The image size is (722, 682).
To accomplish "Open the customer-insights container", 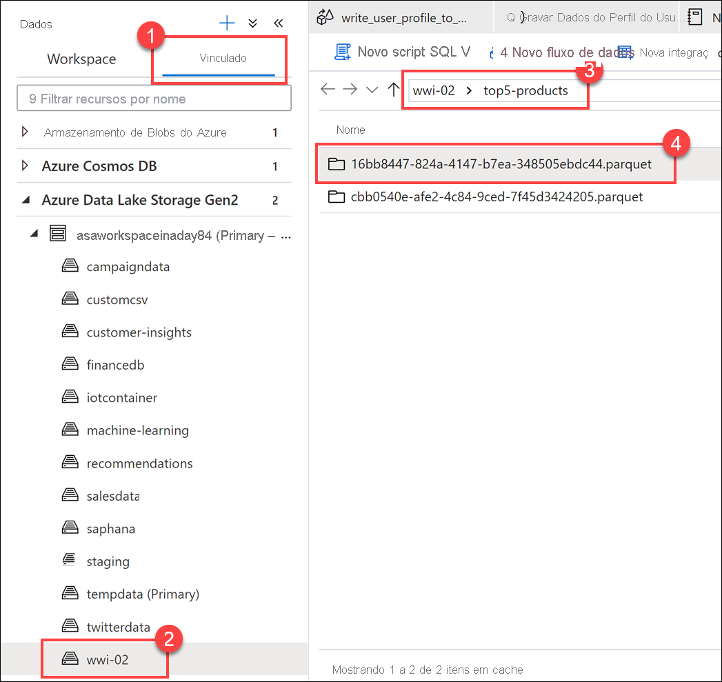I will [x=139, y=332].
